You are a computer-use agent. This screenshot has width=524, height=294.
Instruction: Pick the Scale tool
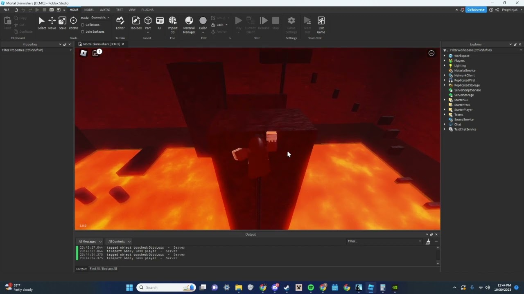[62, 23]
